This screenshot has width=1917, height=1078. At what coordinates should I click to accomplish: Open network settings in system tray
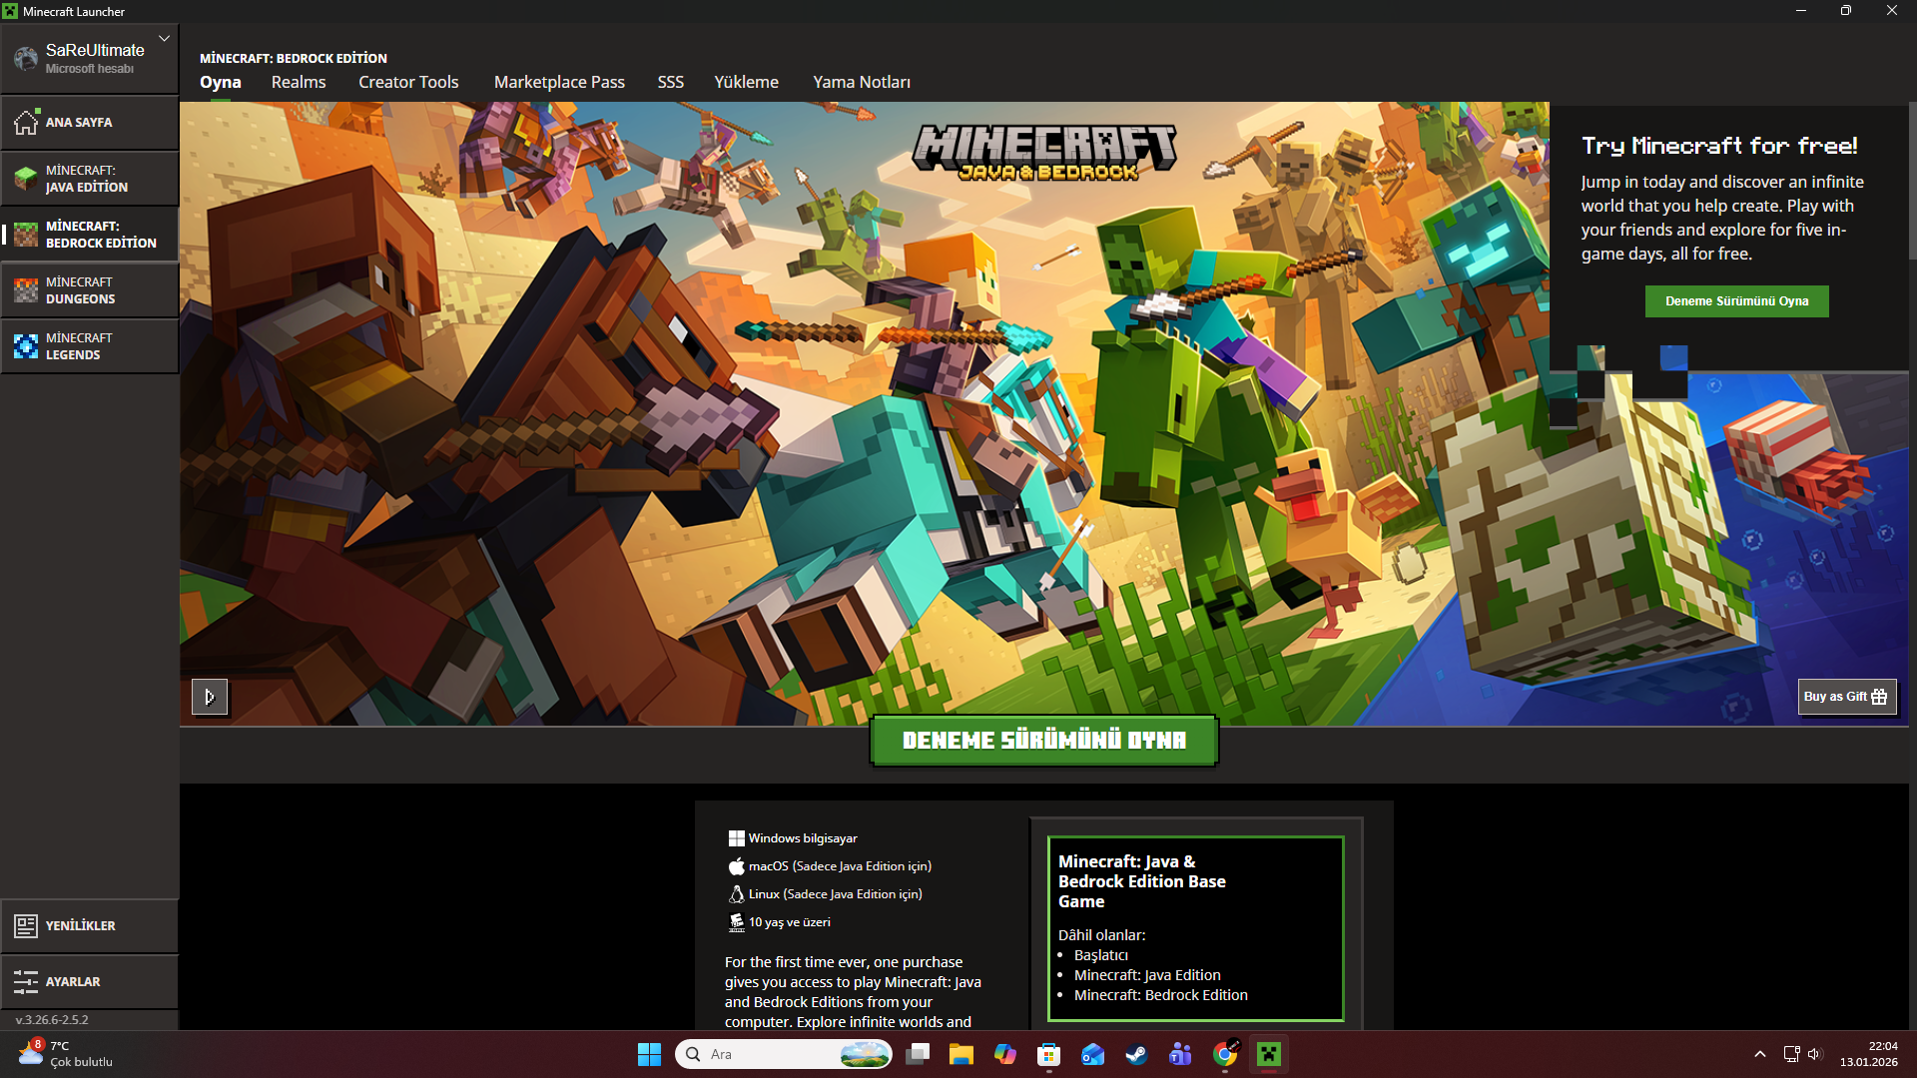[1791, 1054]
